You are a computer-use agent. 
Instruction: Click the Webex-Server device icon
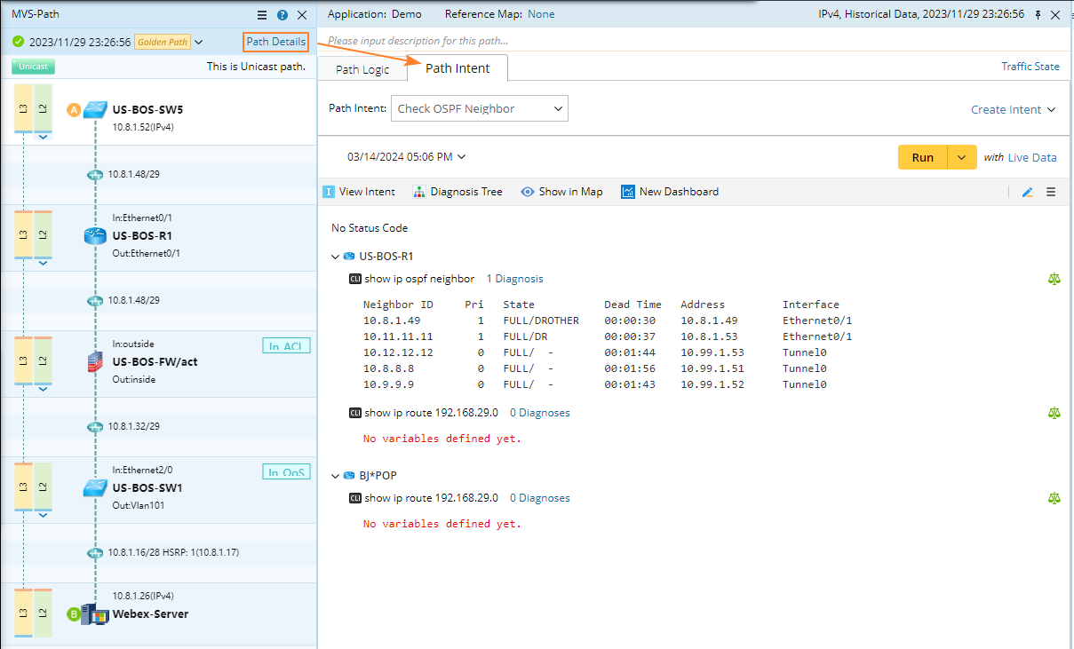[93, 613]
